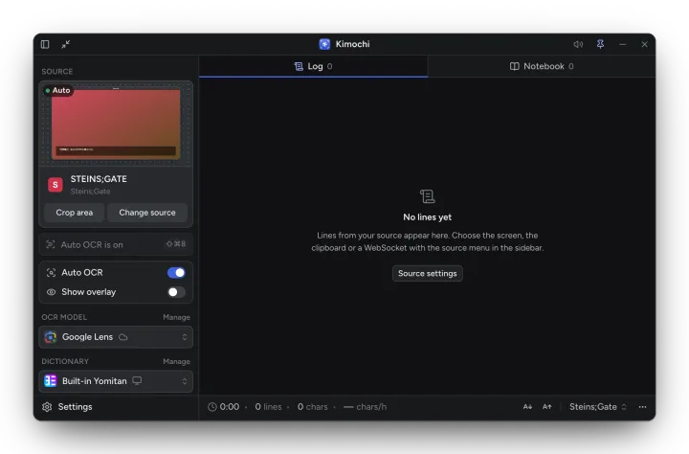The height and width of the screenshot is (454, 689).
Task: Click the STEINS;GATE source preview thumbnail
Action: [x=116, y=124]
